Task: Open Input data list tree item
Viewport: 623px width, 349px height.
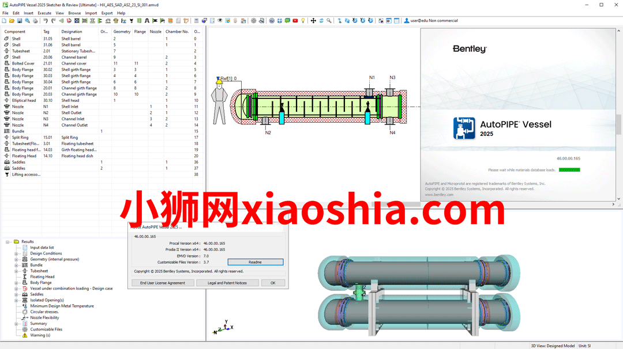Action: coord(42,248)
